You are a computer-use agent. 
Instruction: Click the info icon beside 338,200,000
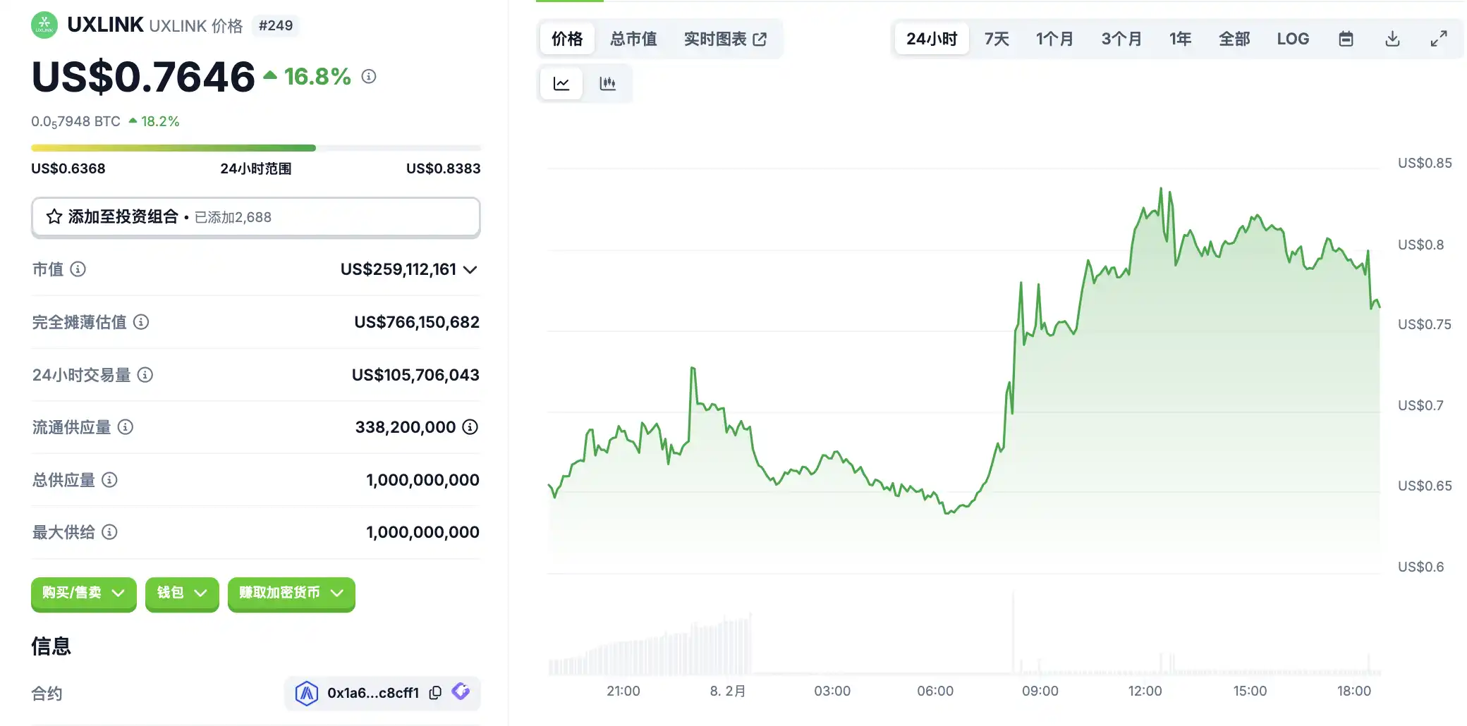[x=470, y=427]
